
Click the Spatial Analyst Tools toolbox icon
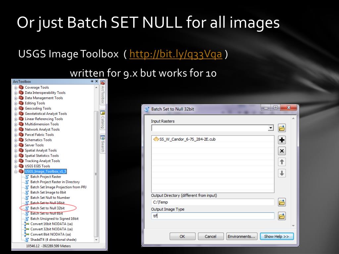coord(21,150)
